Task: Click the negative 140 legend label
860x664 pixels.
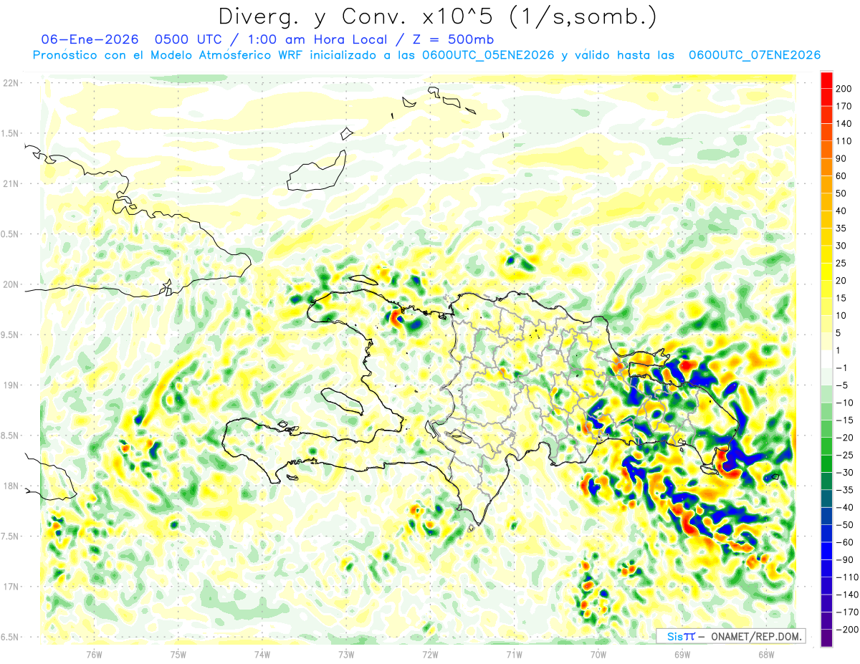Action: [x=849, y=595]
